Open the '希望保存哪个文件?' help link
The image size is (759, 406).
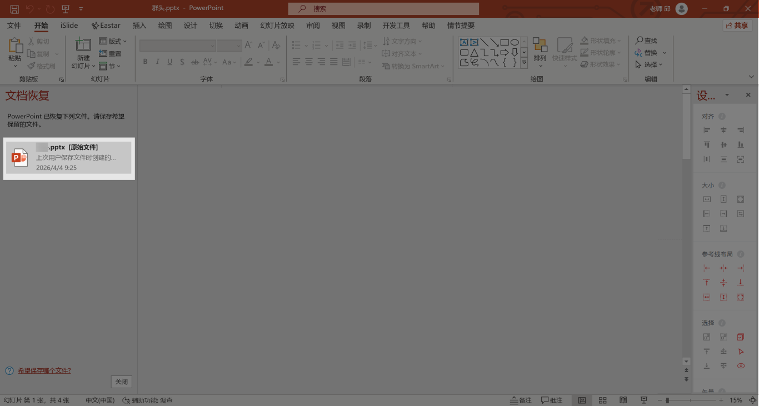tap(44, 370)
